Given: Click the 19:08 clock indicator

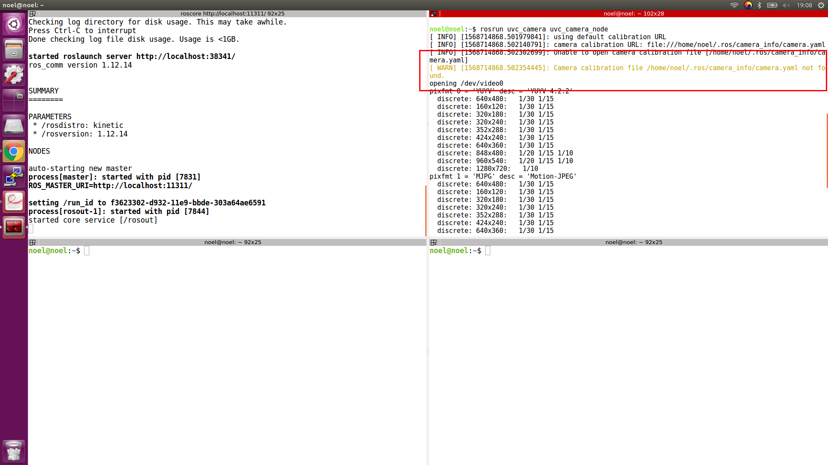Looking at the screenshot, I should coord(804,5).
